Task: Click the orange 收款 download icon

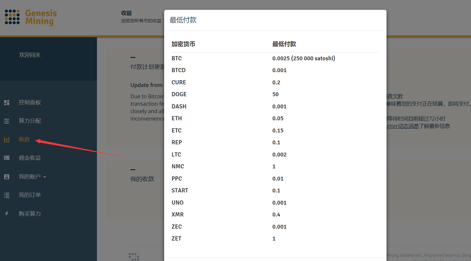Action: (7, 140)
